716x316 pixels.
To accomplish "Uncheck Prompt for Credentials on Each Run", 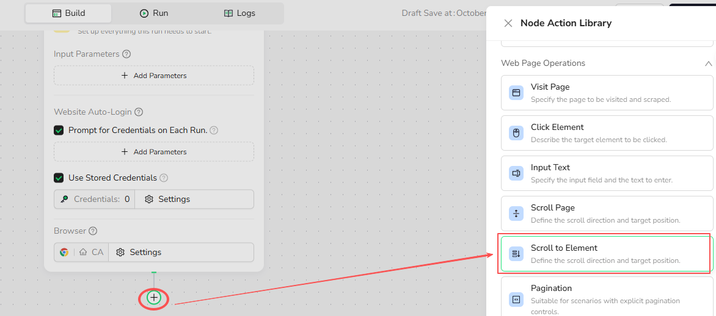I will click(59, 130).
